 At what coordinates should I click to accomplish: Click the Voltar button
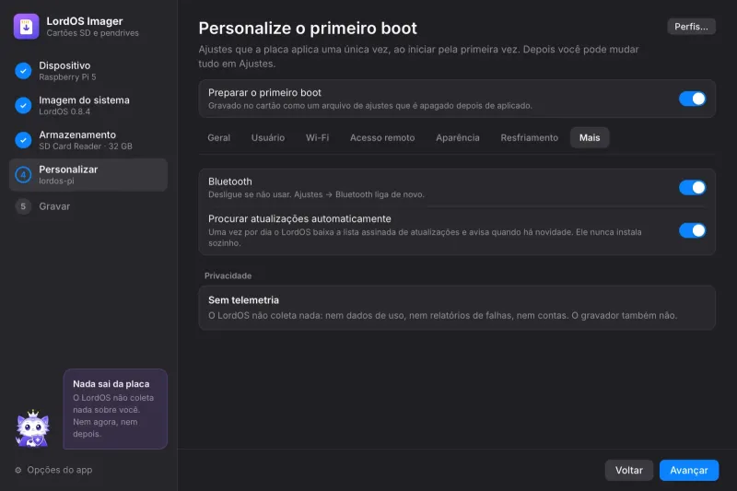tap(629, 471)
